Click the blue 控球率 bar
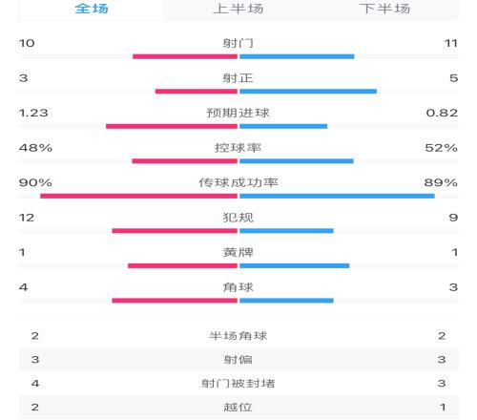477x420 pixels. 297,161
